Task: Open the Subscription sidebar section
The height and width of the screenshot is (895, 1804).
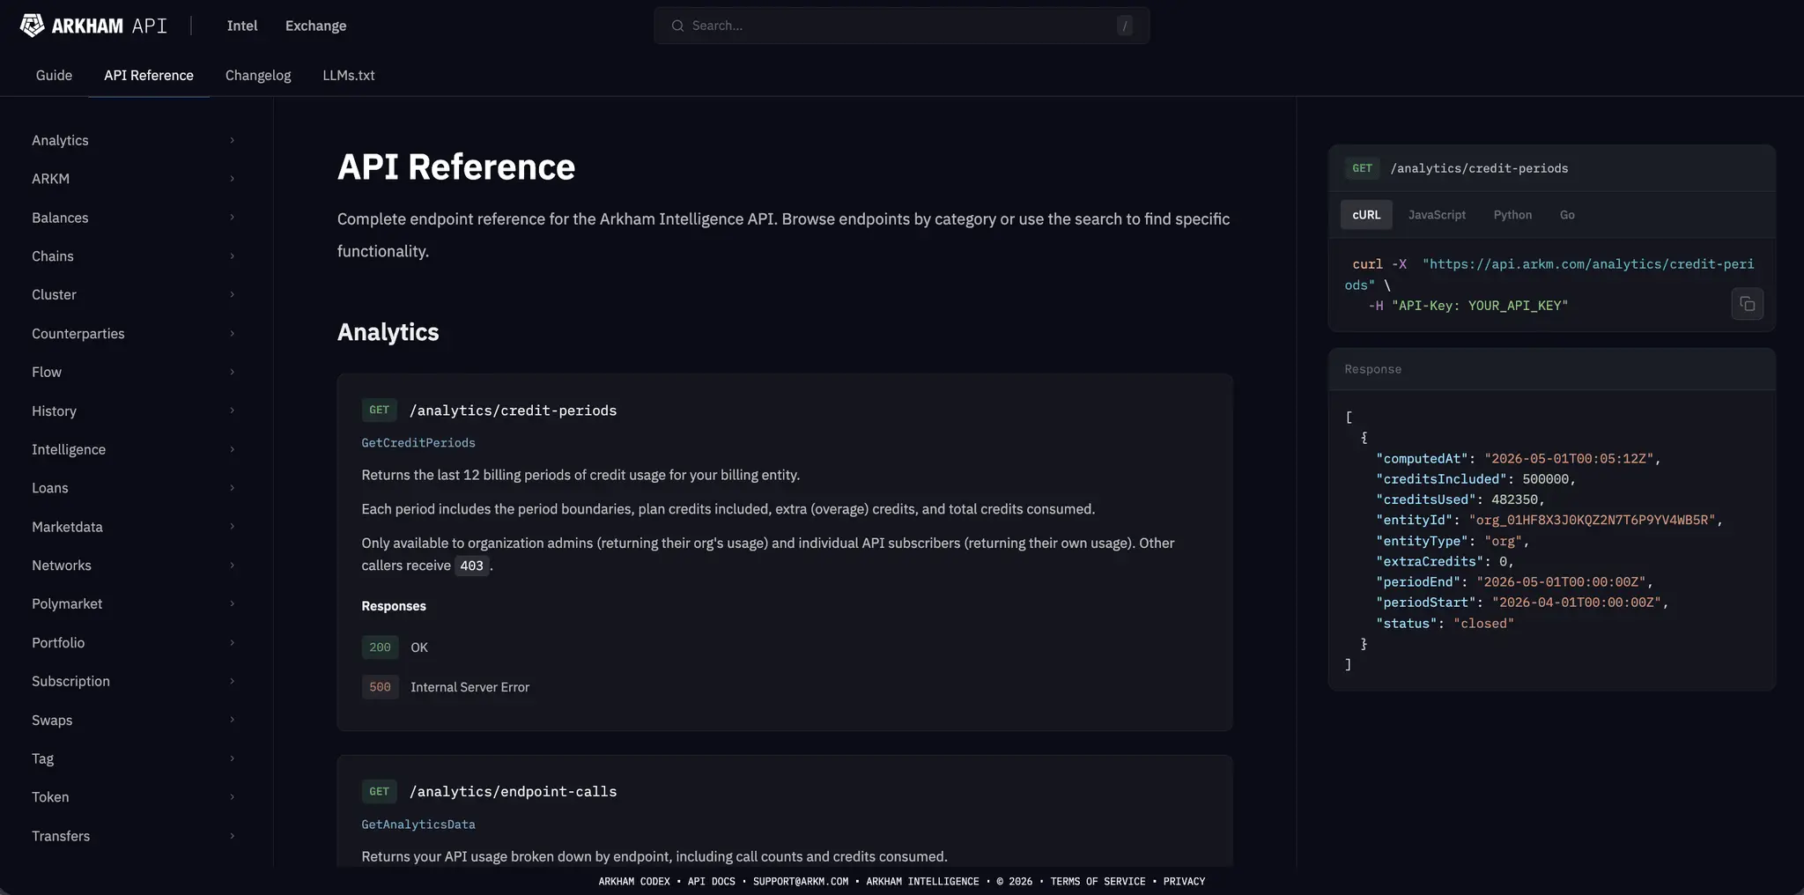Action: coord(133,681)
